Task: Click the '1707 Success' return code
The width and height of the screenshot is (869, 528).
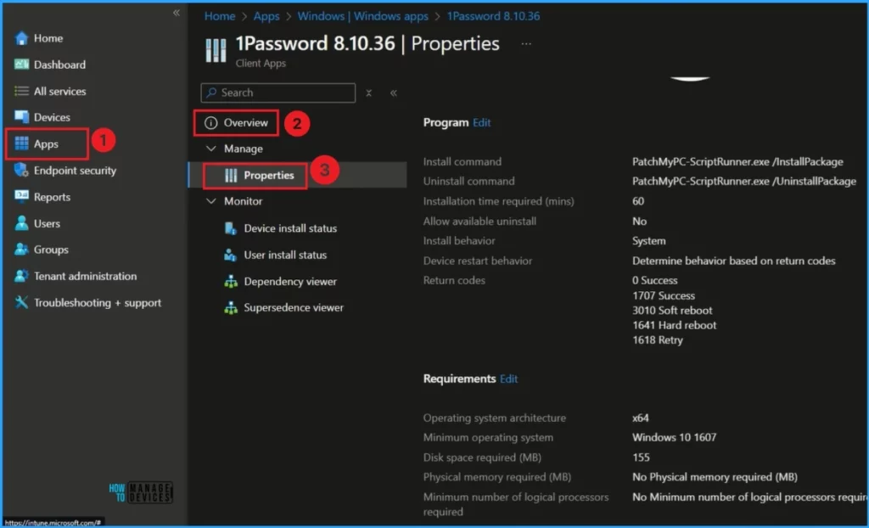Action: point(664,295)
